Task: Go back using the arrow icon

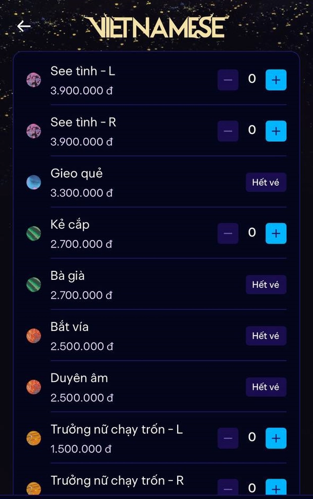Action: 24,26
